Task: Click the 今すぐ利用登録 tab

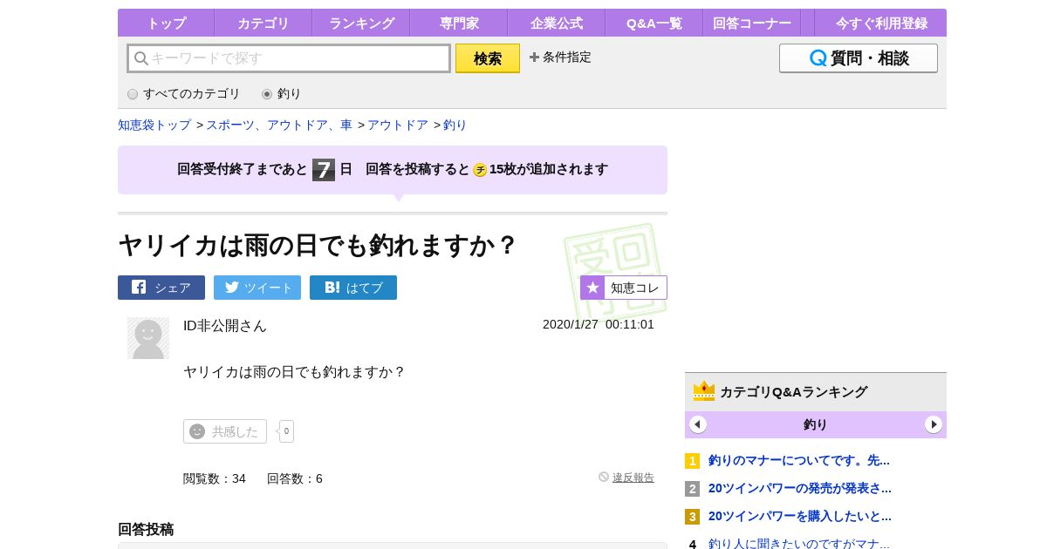Action: coord(880,23)
